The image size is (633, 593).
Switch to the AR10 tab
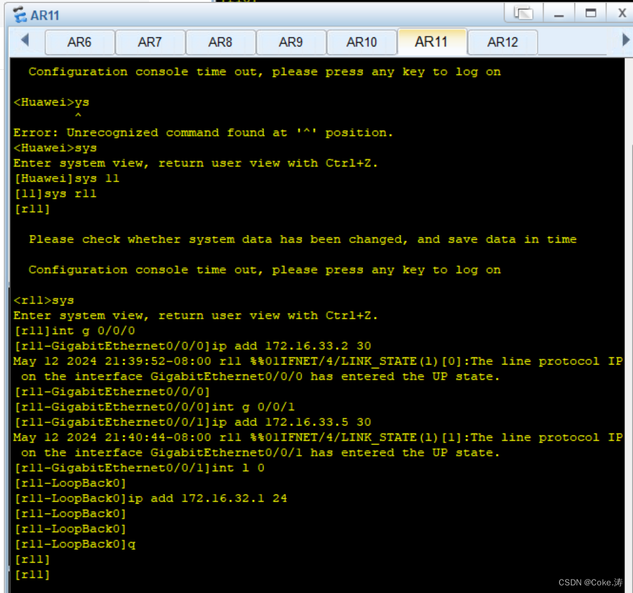click(x=361, y=42)
